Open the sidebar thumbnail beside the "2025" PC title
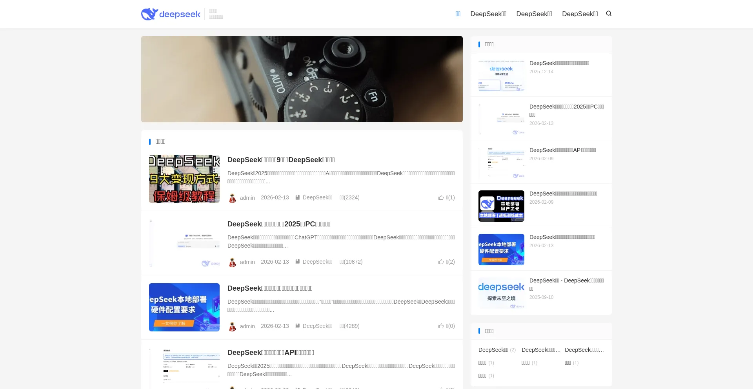This screenshot has width=753, height=389. click(x=501, y=119)
